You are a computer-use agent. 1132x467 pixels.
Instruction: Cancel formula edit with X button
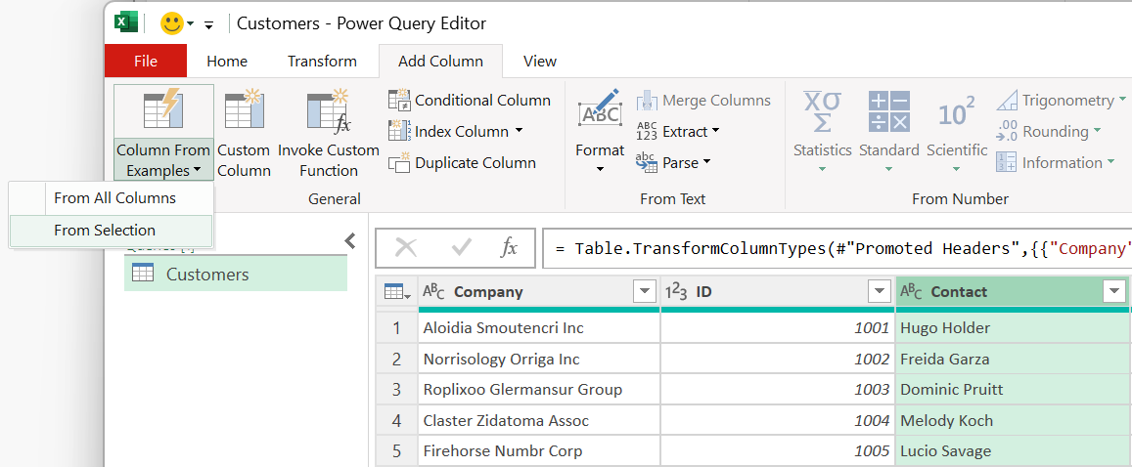(x=406, y=248)
